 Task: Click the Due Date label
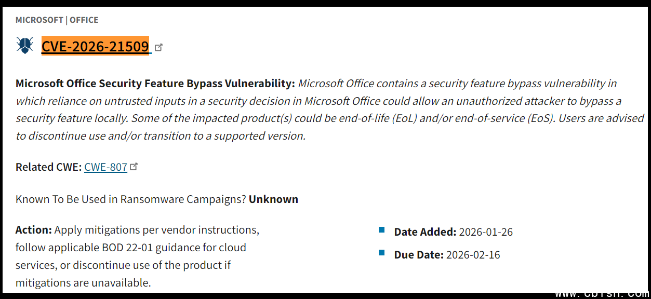point(419,255)
